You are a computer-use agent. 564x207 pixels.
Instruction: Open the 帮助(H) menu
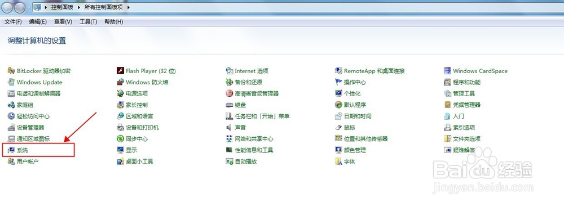(x=114, y=21)
